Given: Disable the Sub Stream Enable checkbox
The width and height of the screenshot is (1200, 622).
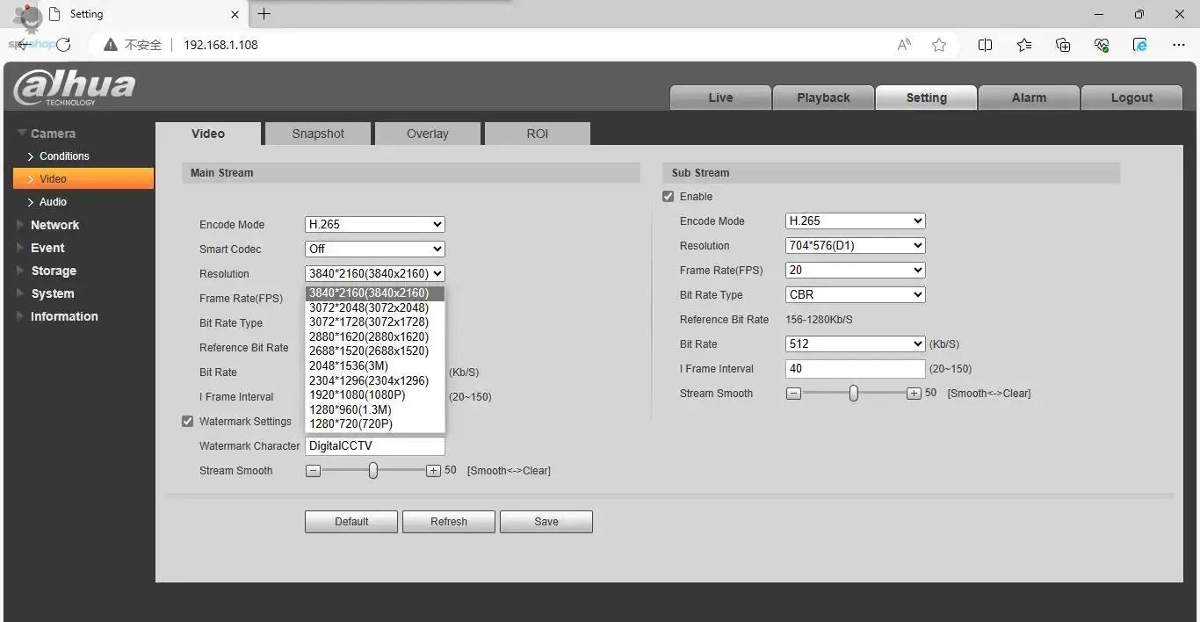Looking at the screenshot, I should pos(668,196).
